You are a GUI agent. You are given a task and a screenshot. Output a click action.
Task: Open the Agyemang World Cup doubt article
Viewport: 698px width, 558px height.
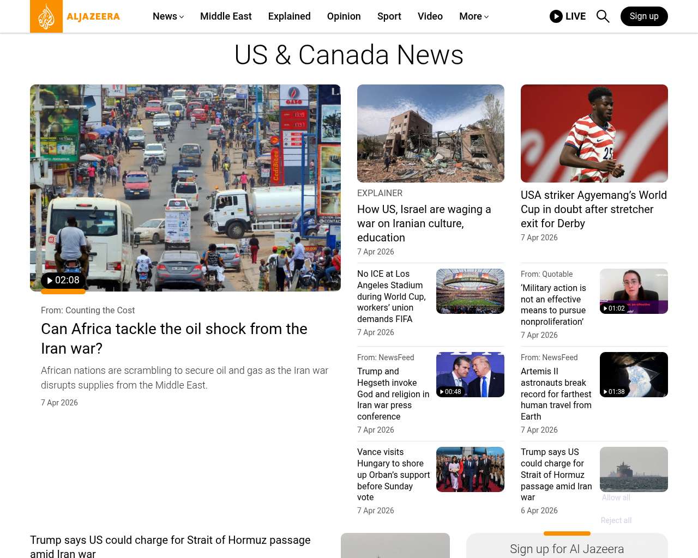point(594,209)
